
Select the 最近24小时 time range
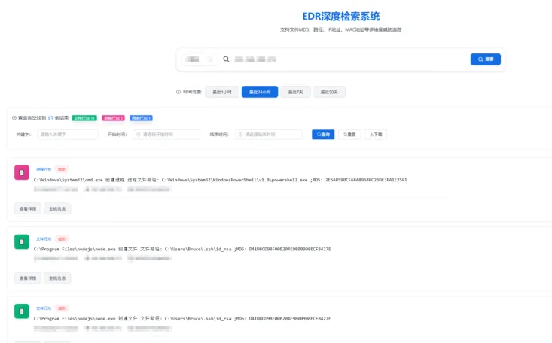tap(260, 92)
